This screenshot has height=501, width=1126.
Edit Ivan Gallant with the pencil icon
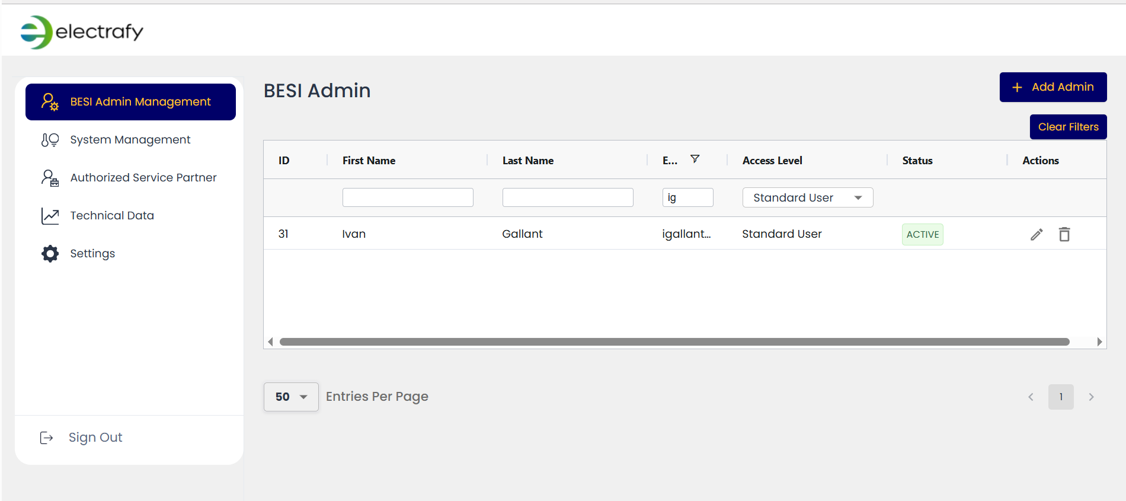click(1037, 234)
